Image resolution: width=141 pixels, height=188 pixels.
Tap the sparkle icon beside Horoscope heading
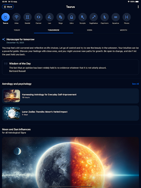pyautogui.click(x=4, y=39)
